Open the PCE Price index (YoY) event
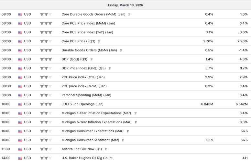This screenshot has height=161, width=251. point(83,77)
